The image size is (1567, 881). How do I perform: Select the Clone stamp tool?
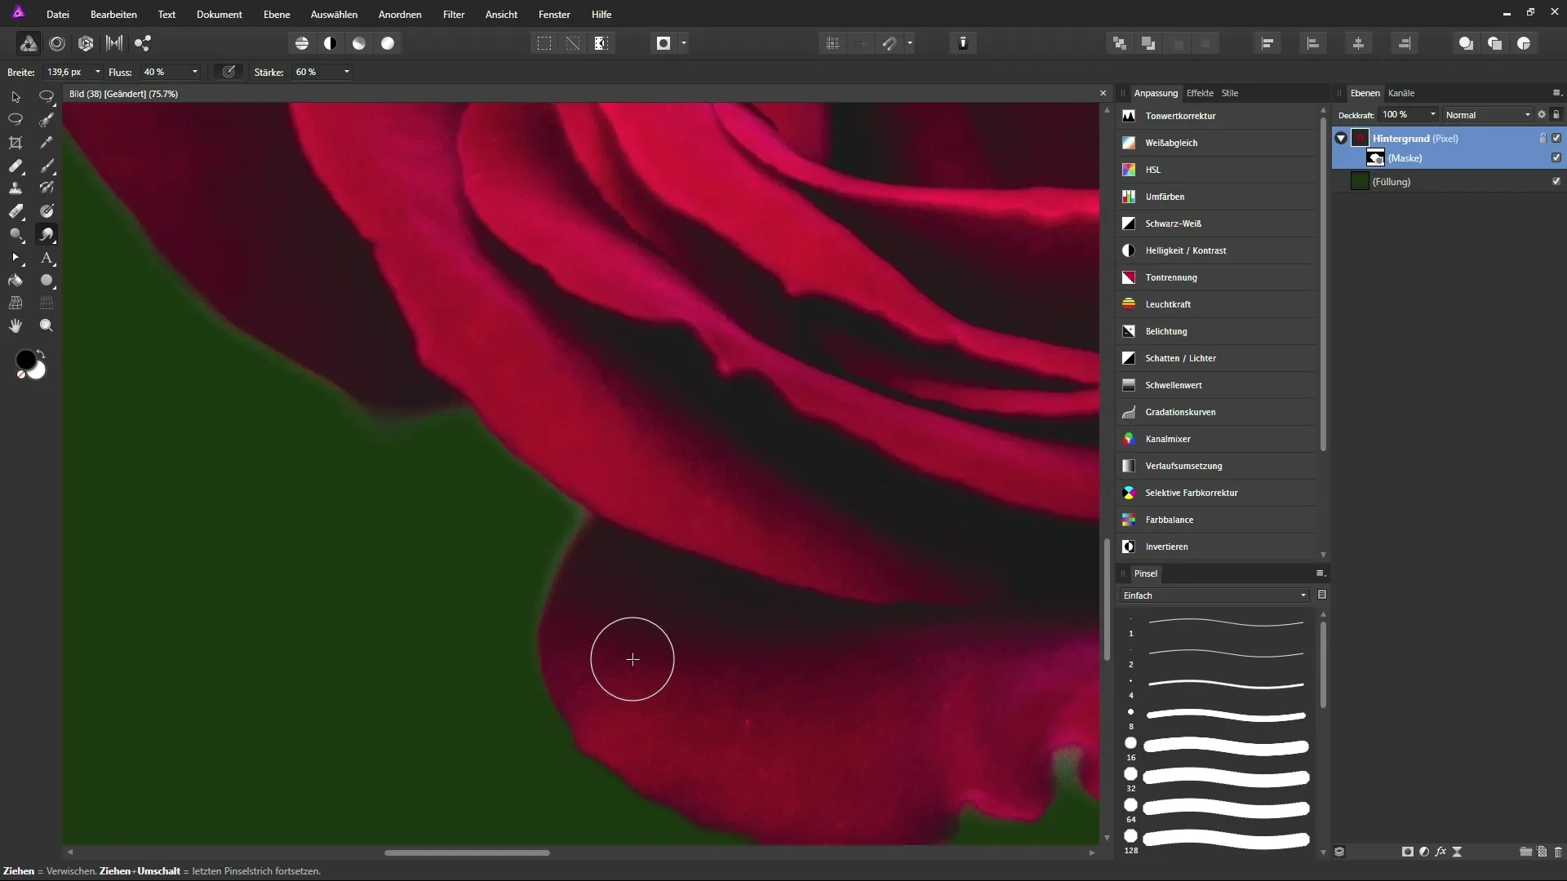pos(16,188)
